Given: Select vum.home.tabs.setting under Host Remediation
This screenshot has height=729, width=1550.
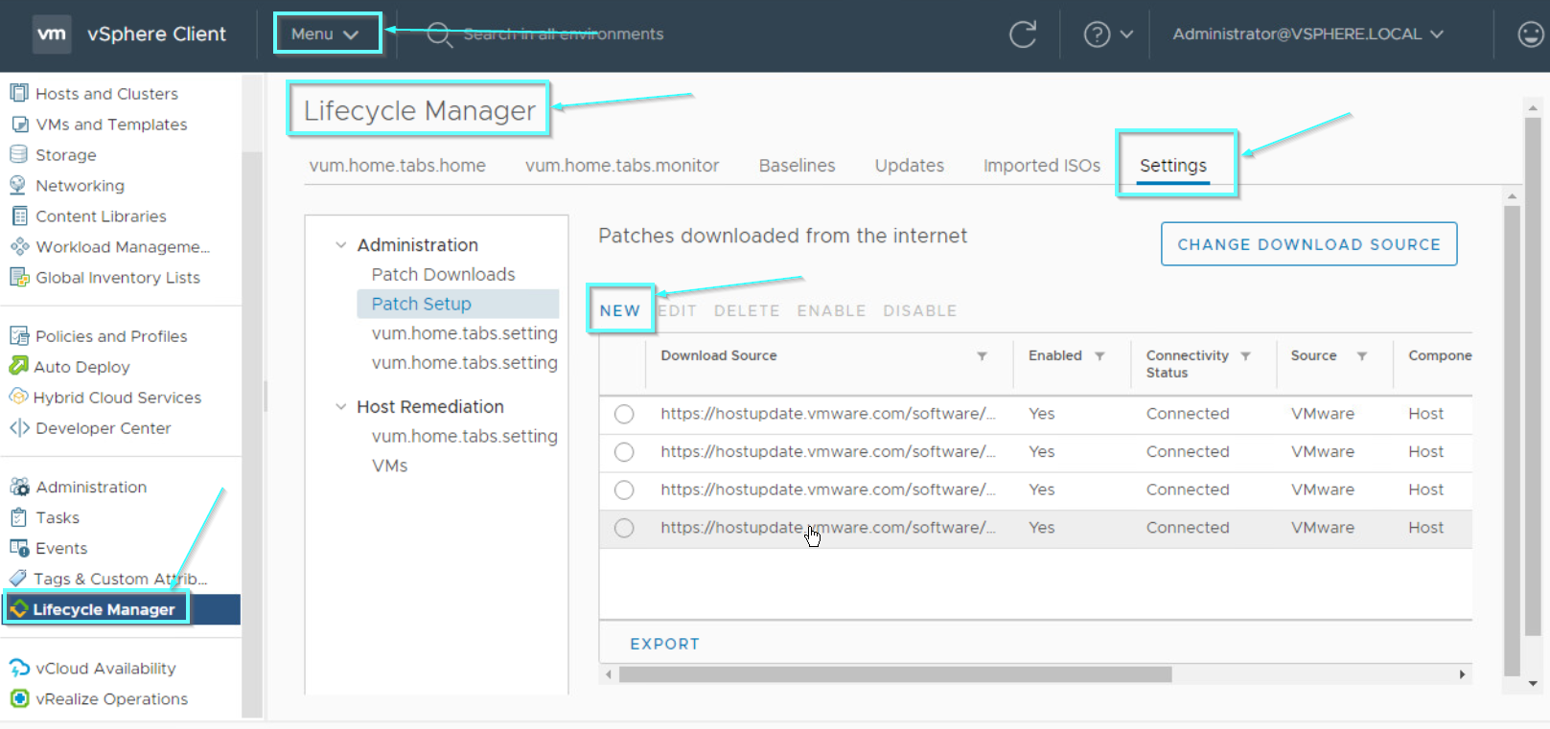Looking at the screenshot, I should [x=464, y=437].
